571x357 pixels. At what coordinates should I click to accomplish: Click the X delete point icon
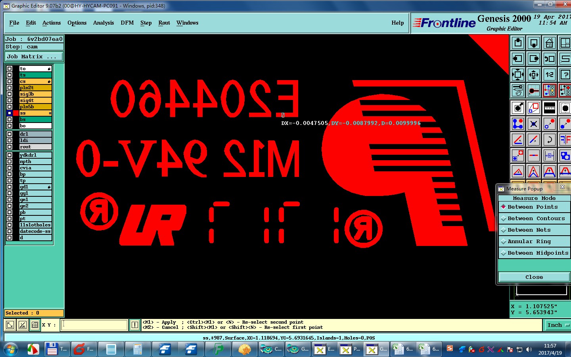click(534, 124)
